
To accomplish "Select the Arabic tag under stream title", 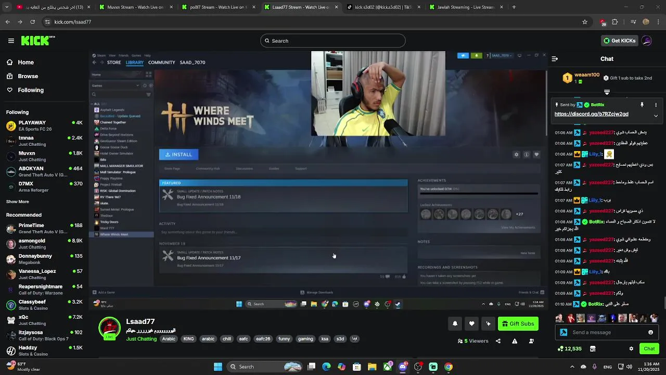I will click(169, 339).
